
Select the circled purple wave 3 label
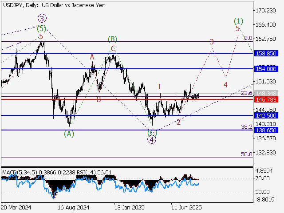(x=42, y=18)
